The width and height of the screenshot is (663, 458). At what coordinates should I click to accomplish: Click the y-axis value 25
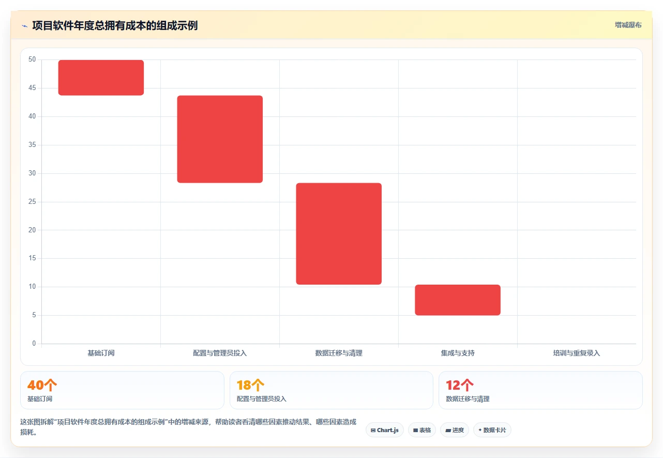(x=32, y=202)
